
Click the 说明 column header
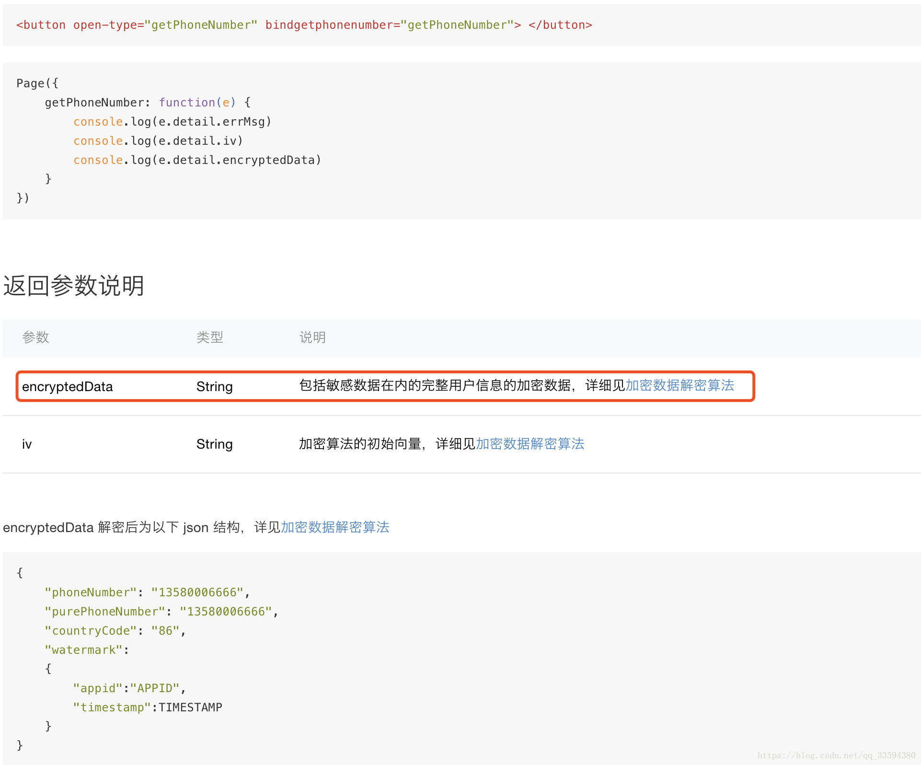point(312,337)
